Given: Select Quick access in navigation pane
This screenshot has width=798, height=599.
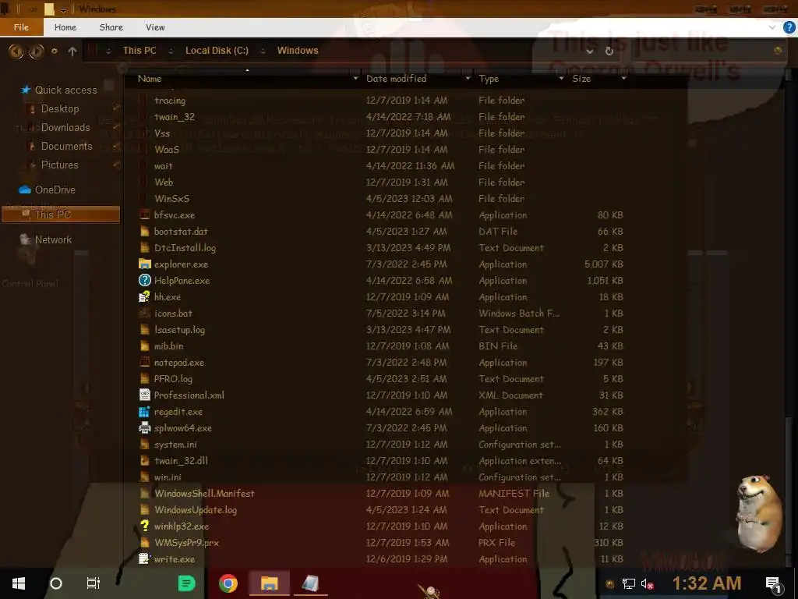Looking at the screenshot, I should coord(65,90).
